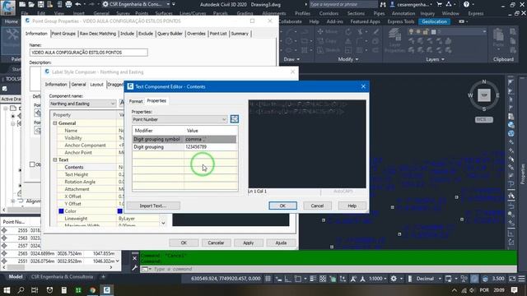
Task: Expand the Modify ribbon panel dropdown
Action: click(x=347, y=59)
